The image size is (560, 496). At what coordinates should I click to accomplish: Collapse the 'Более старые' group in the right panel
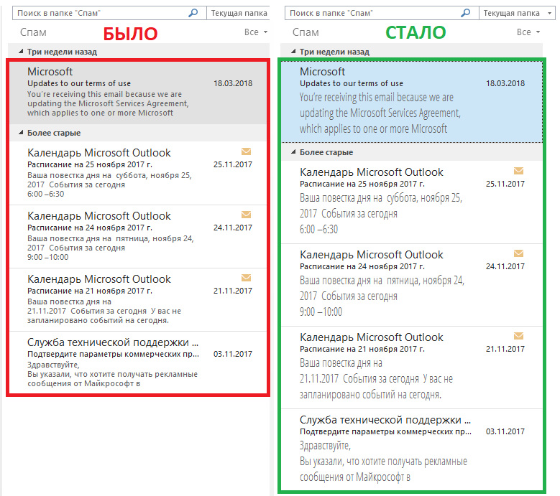[293, 152]
